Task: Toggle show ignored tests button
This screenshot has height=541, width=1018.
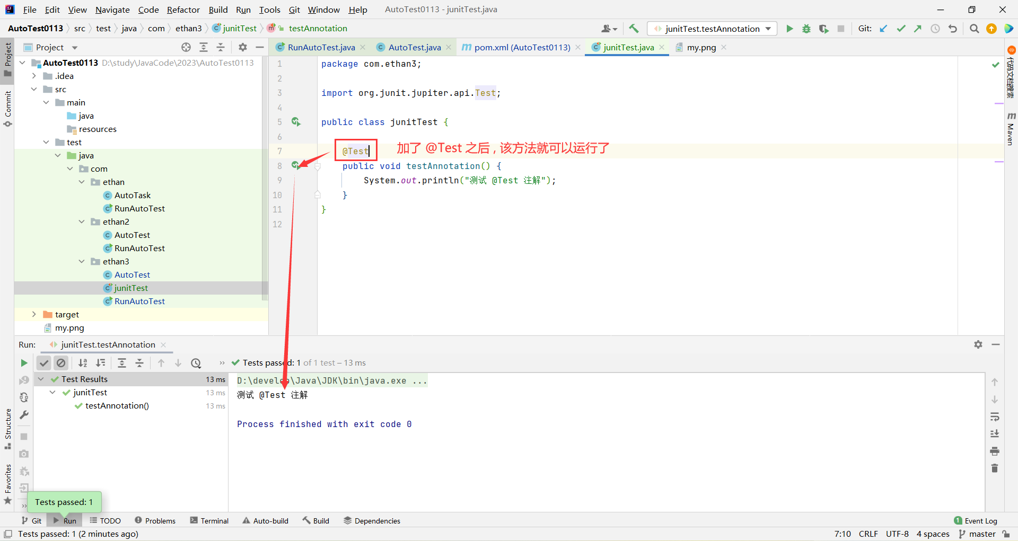Action: click(61, 363)
